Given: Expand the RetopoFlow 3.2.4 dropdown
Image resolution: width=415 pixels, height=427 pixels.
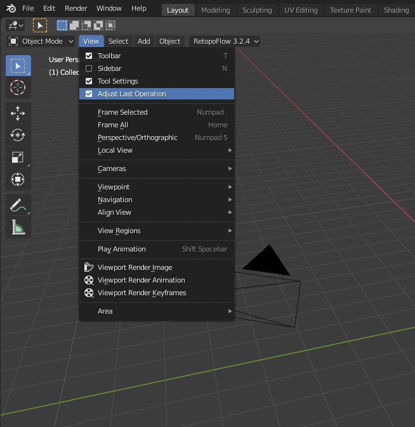Looking at the screenshot, I should (x=225, y=41).
